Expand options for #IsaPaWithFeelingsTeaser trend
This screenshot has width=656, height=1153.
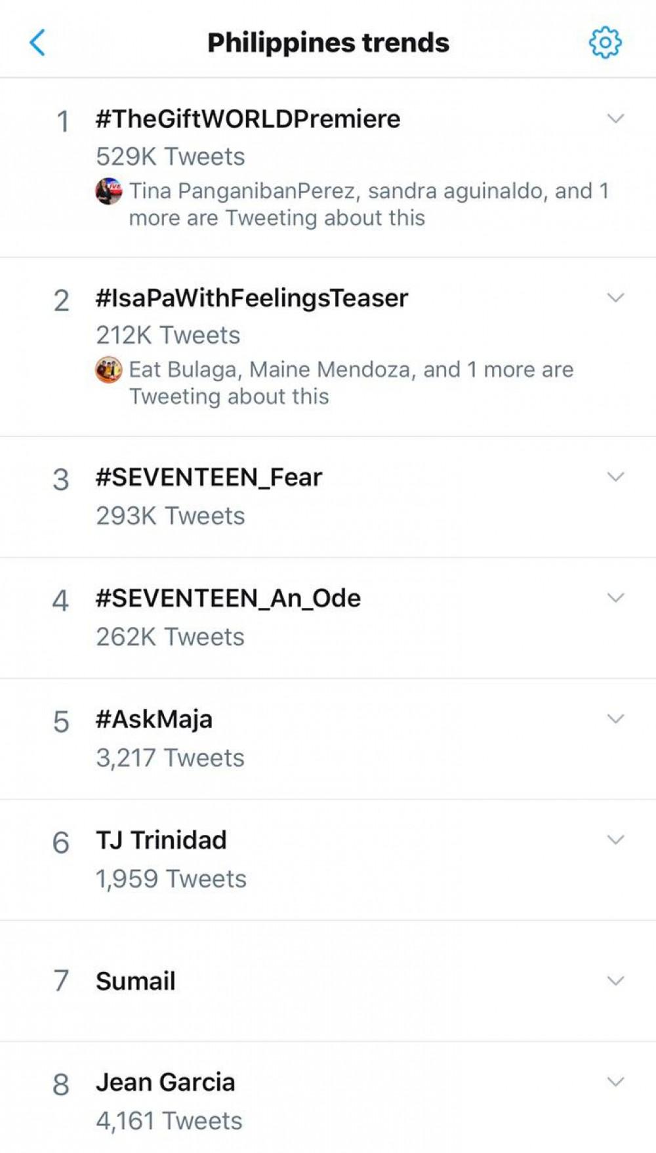pyautogui.click(x=615, y=298)
